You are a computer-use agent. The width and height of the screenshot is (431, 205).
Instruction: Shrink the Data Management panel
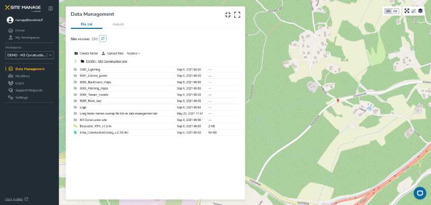tap(228, 15)
